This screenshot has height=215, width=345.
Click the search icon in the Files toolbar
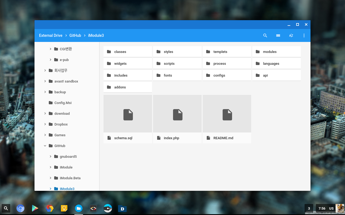(265, 35)
